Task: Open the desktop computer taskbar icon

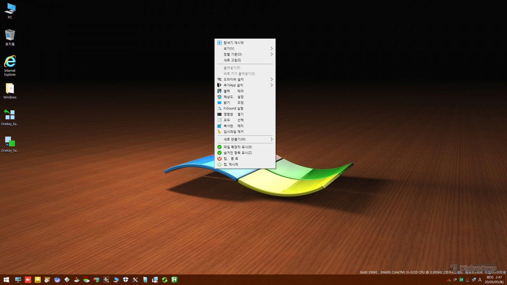Action: [155, 280]
